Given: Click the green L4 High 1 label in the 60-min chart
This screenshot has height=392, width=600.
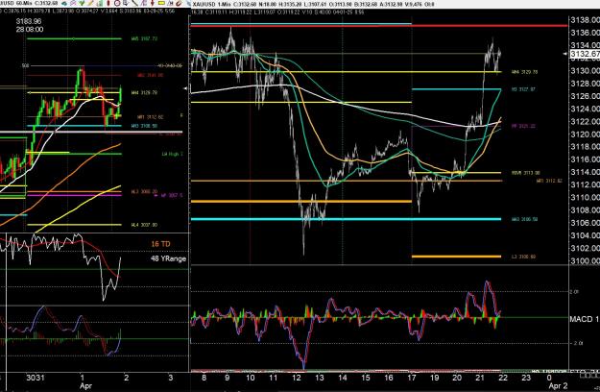Looking at the screenshot, I should pyautogui.click(x=172, y=154).
